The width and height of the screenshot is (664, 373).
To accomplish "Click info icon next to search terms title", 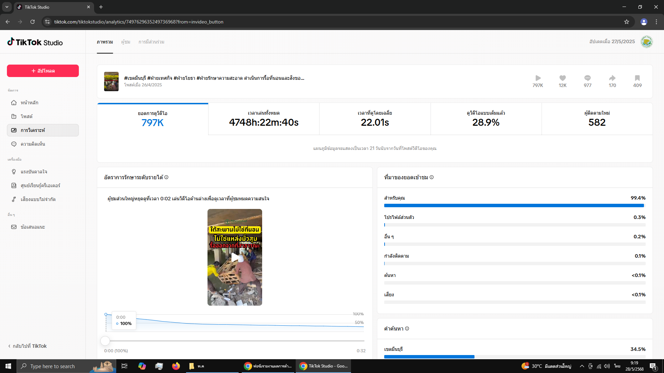I will (x=407, y=328).
